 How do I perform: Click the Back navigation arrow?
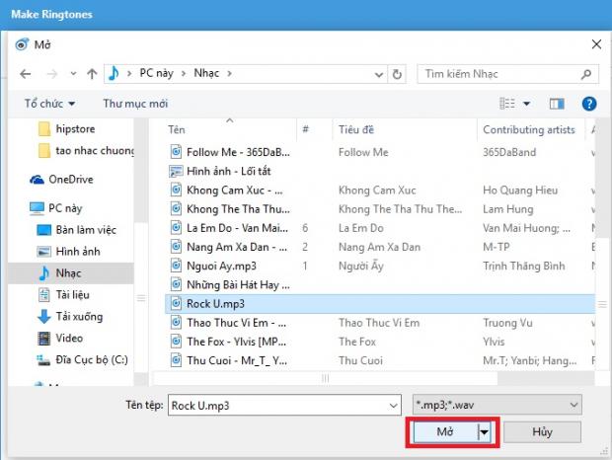coord(25,74)
